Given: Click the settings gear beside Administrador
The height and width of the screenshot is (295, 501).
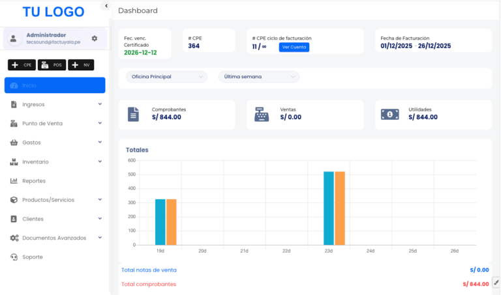Looking at the screenshot, I should tap(95, 38).
